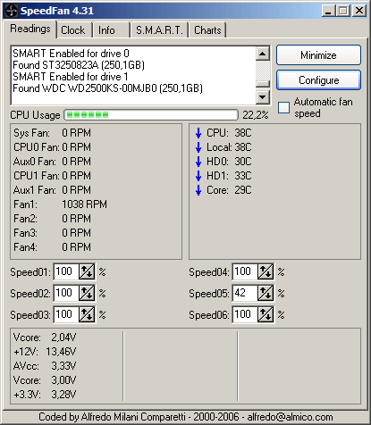Click the CPU1 Fan reading
The width and height of the screenshot is (371, 425).
click(52, 176)
